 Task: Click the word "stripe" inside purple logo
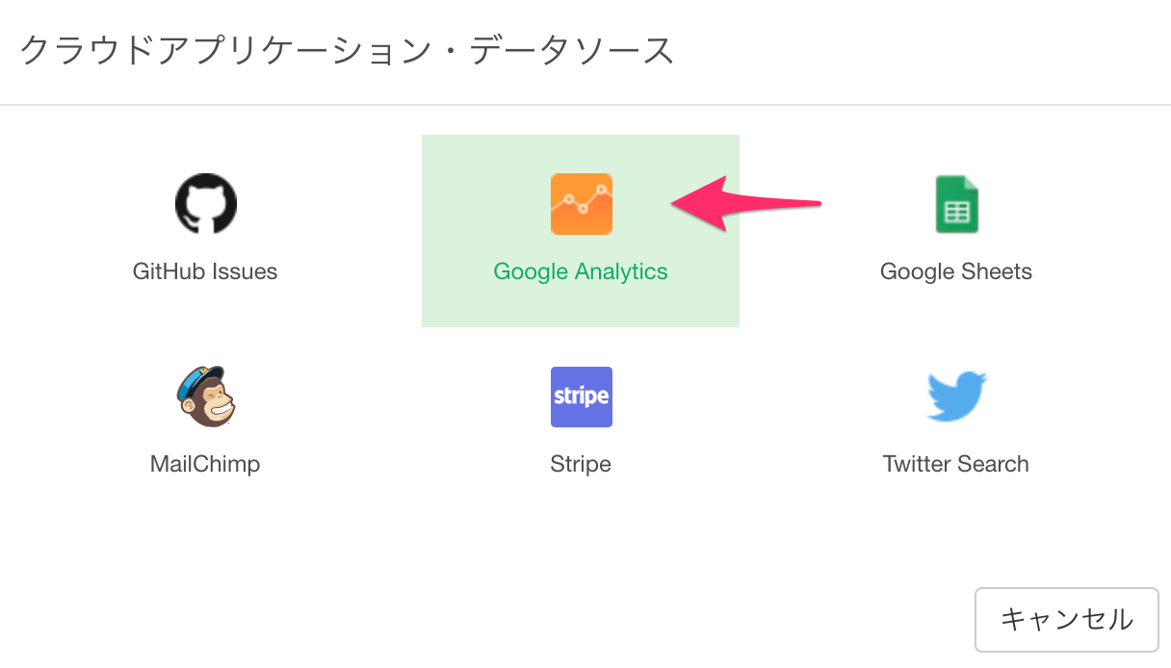pyautogui.click(x=581, y=397)
